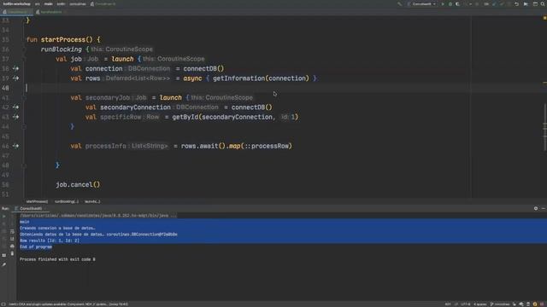This screenshot has height=307, width=547.
Task: Hide the Run tool window with minimize dash
Action: click(544, 208)
